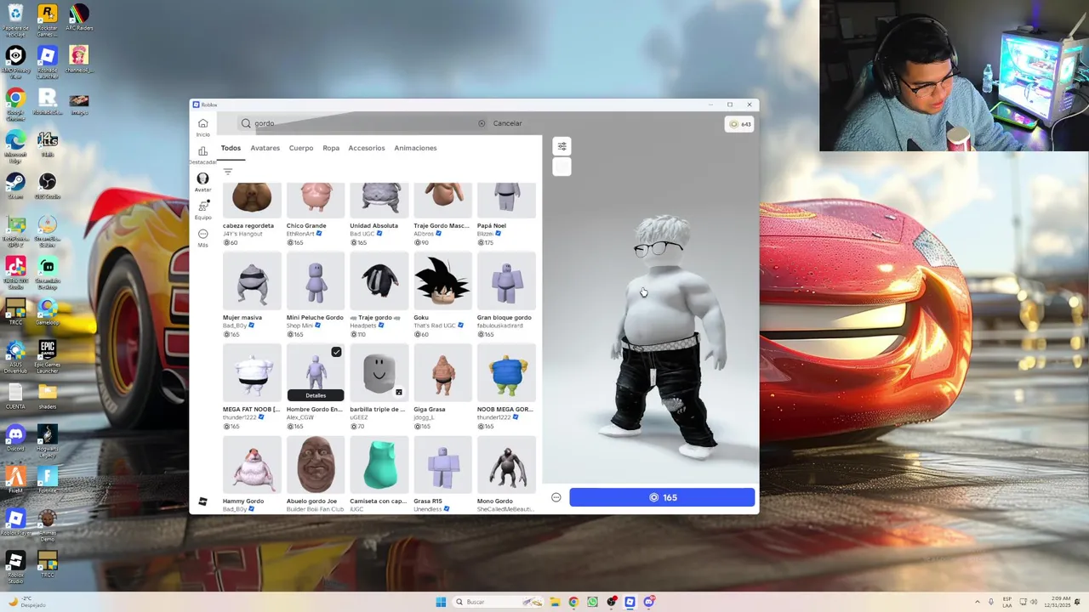Open creator link That's Rad UGC

[x=435, y=326]
